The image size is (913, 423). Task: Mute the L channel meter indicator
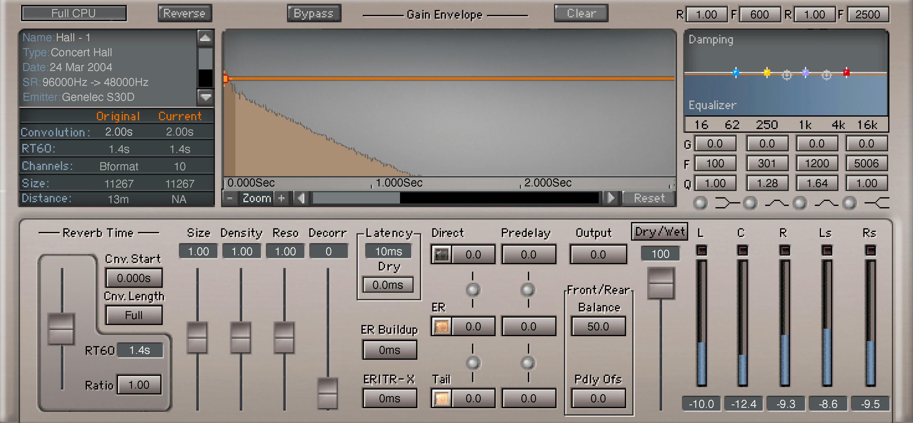[x=702, y=251]
